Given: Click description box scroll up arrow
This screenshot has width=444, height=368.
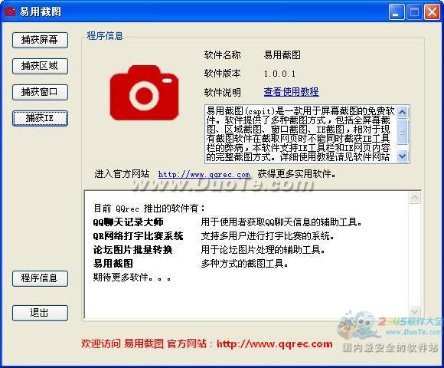Looking at the screenshot, I should (x=403, y=112).
